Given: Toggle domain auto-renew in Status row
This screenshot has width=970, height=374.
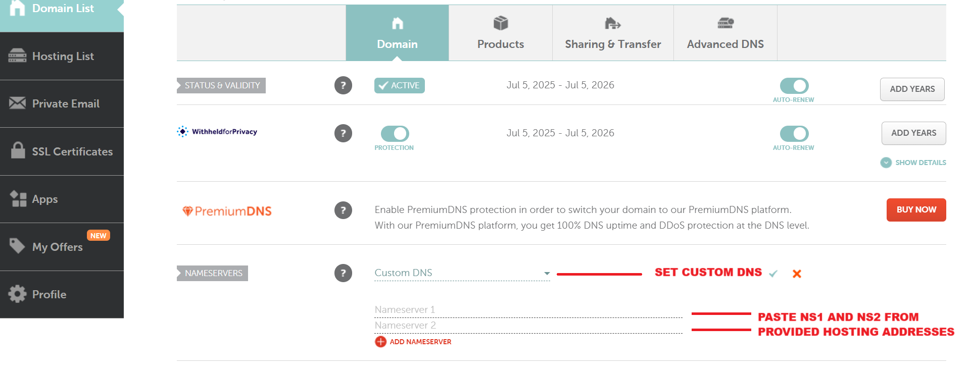Looking at the screenshot, I should click(794, 86).
